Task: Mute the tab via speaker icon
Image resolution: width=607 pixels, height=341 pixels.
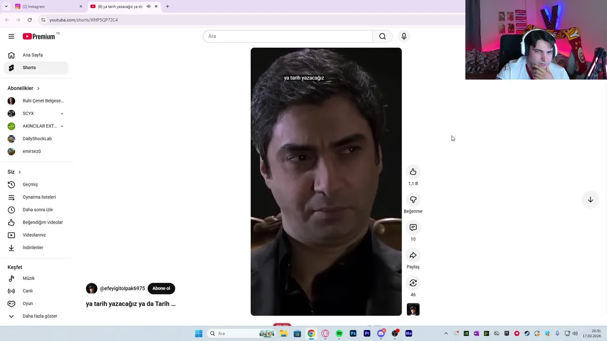Action: pos(148,7)
